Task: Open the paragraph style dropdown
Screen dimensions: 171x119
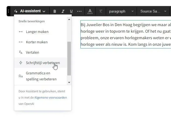Action: tap(121, 11)
